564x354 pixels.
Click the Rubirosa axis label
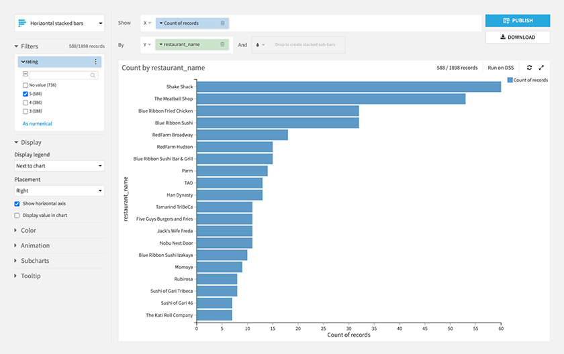tap(183, 279)
